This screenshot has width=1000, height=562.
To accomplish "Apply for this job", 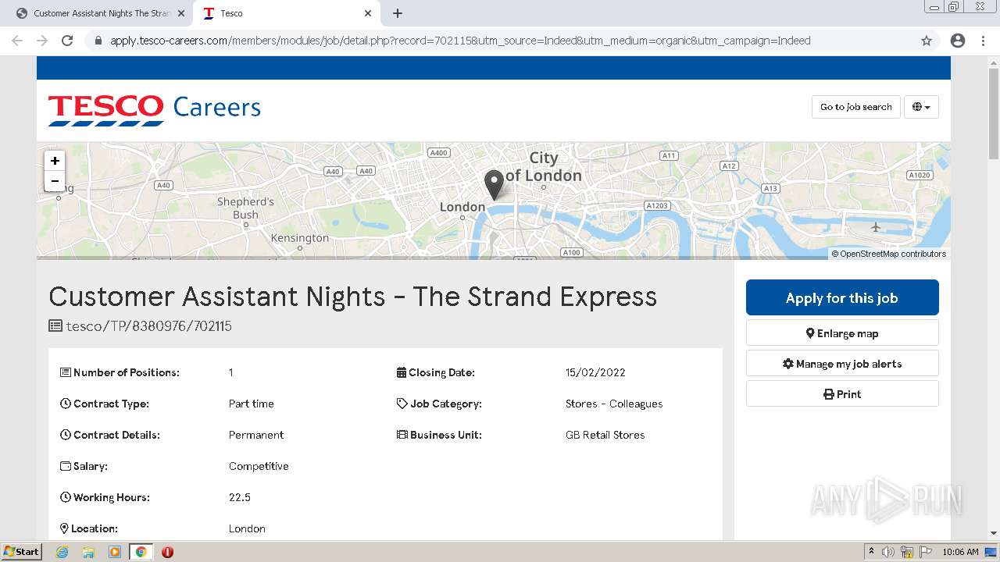I will 842,297.
